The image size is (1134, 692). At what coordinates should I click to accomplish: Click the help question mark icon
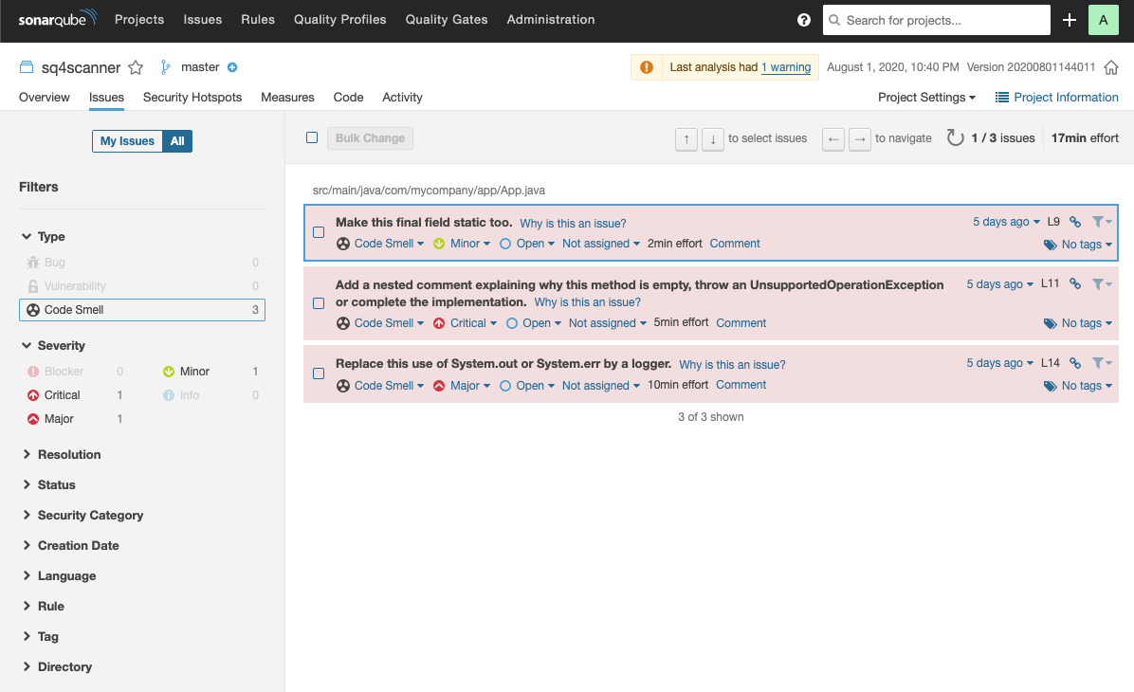pyautogui.click(x=804, y=20)
